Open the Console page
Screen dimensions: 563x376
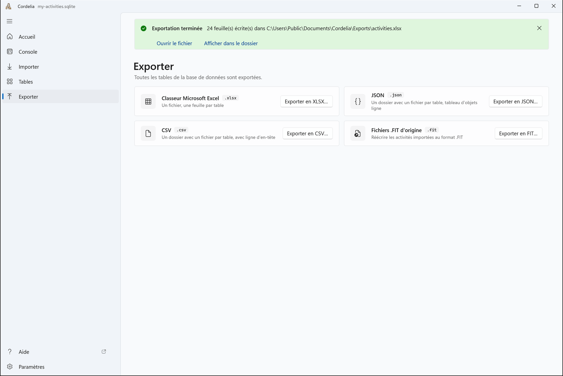(60, 52)
